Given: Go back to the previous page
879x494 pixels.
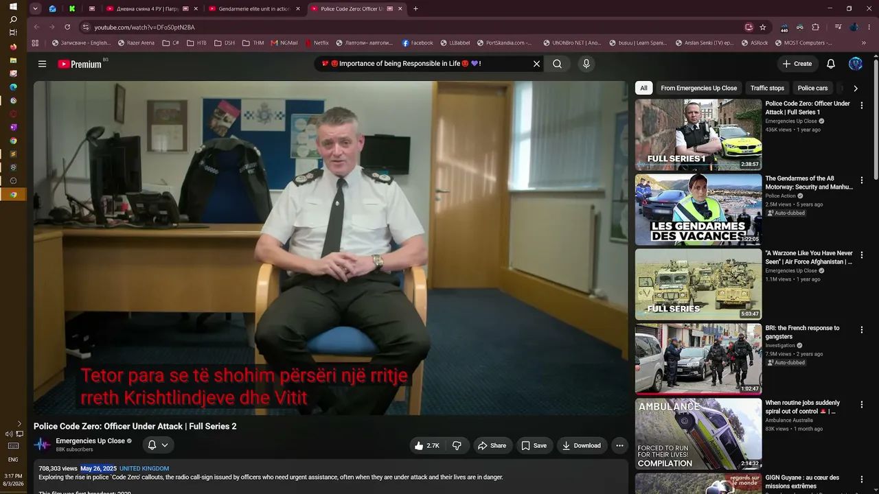Looking at the screenshot, I should pos(36,27).
